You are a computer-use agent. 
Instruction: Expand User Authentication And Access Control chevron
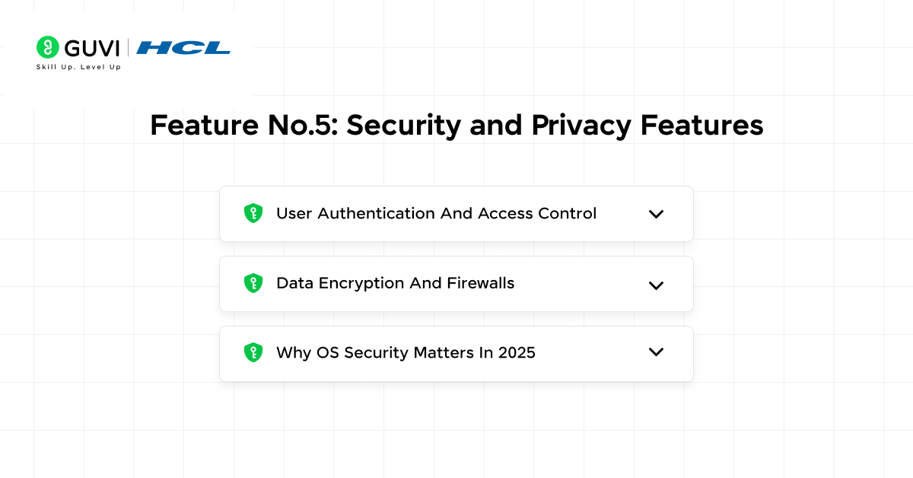656,215
